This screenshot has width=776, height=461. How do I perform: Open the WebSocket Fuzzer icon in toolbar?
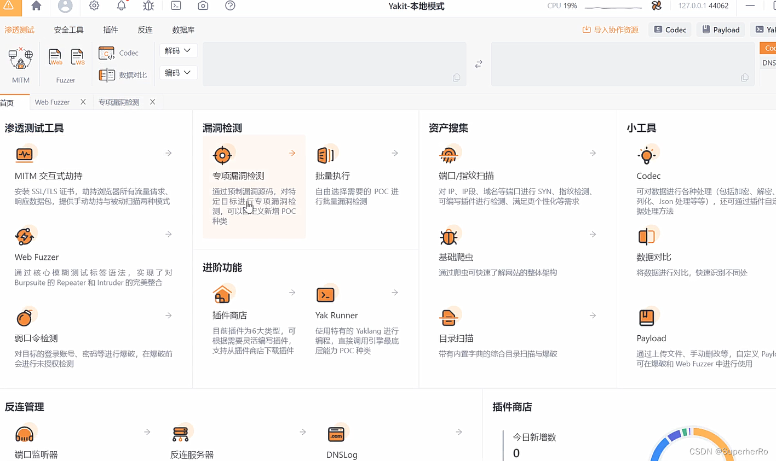coord(77,57)
